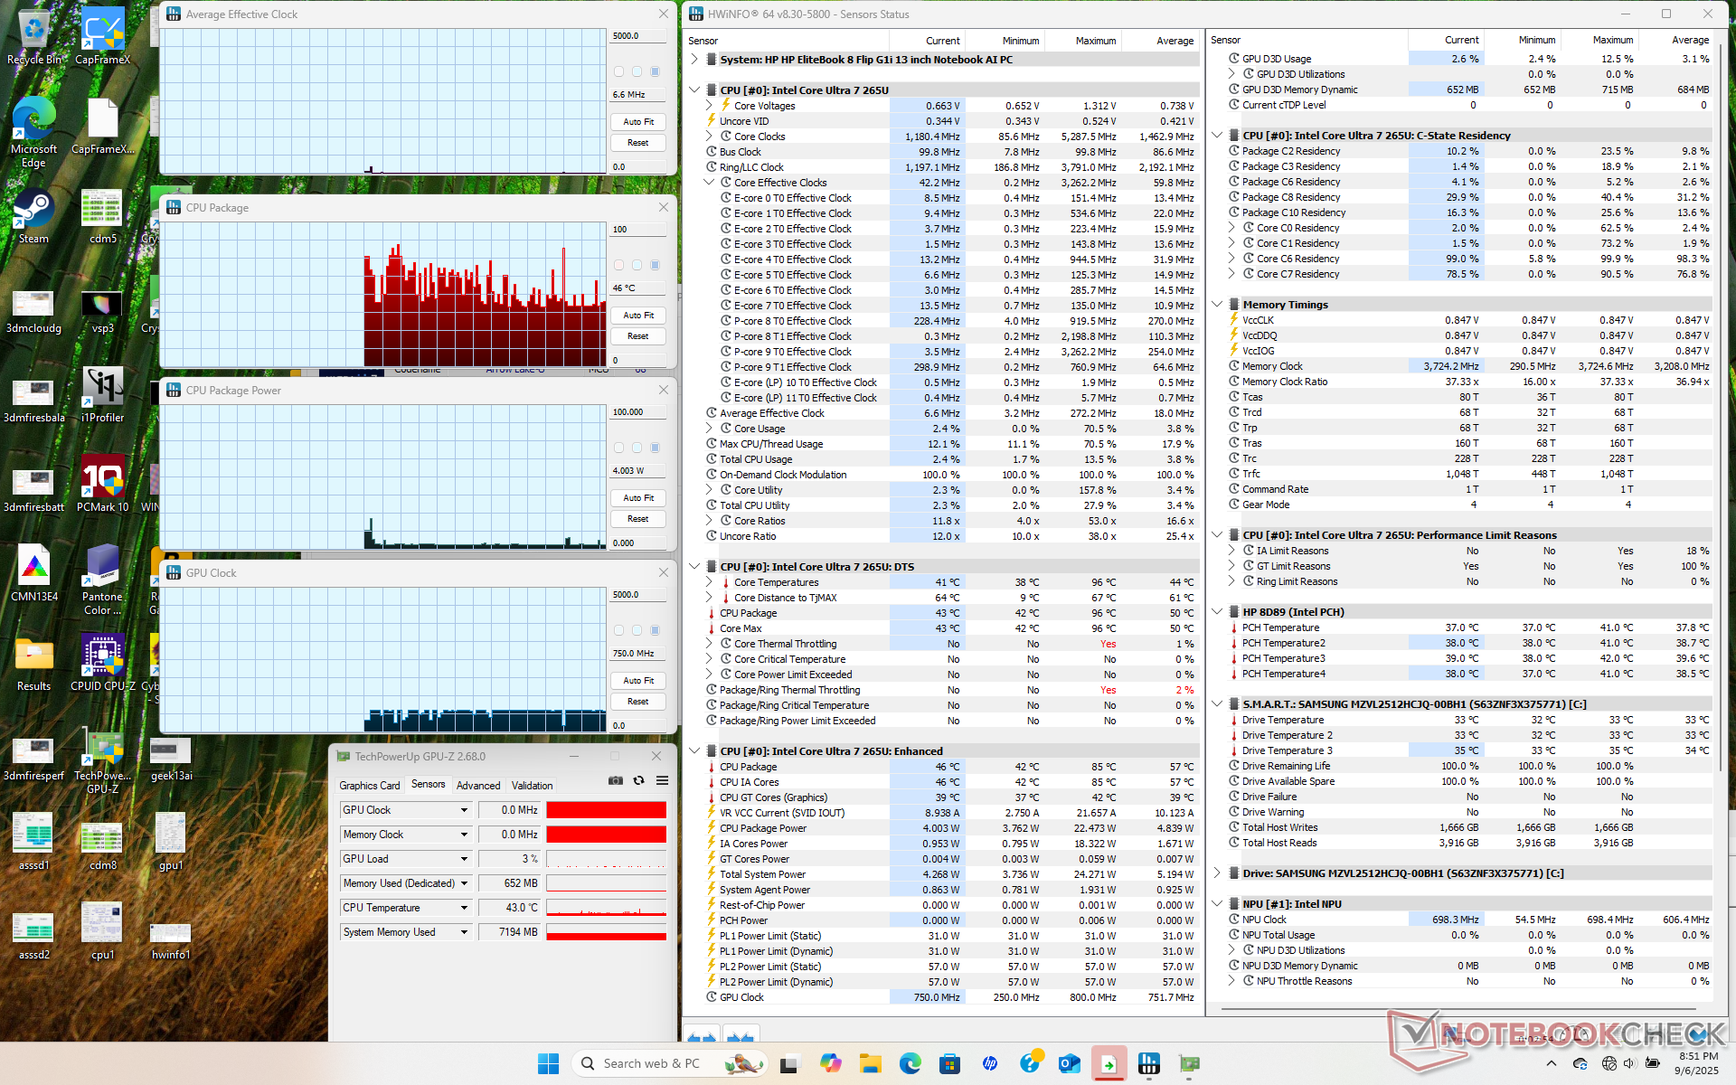Collapse the Memory Timings sensor group
The image size is (1736, 1085).
click(x=1217, y=305)
